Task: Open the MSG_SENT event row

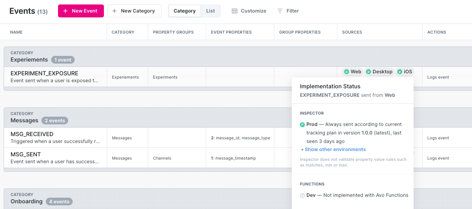Action: coord(26,154)
